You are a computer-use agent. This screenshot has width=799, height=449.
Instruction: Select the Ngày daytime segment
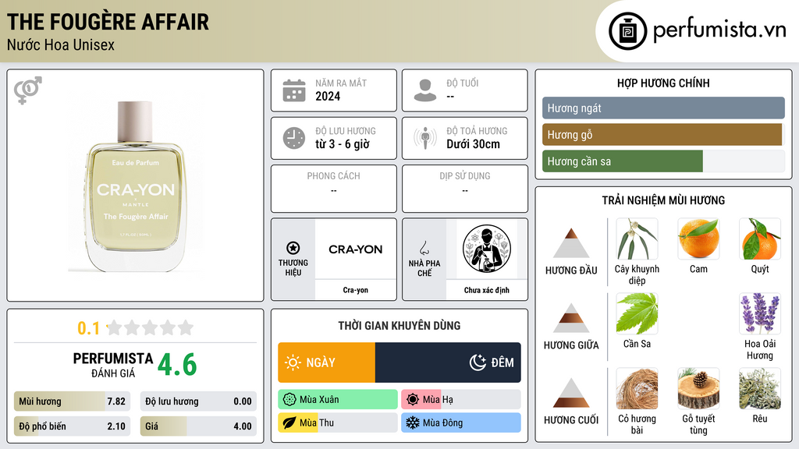tap(327, 362)
